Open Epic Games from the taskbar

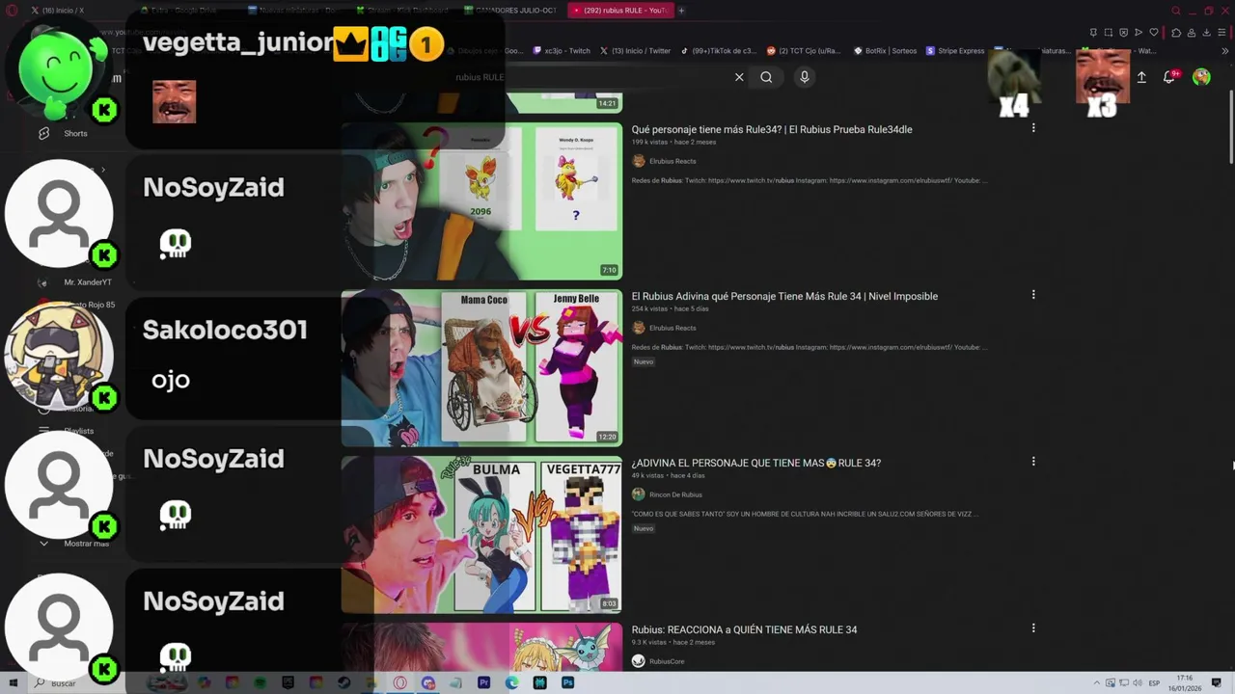click(x=288, y=682)
